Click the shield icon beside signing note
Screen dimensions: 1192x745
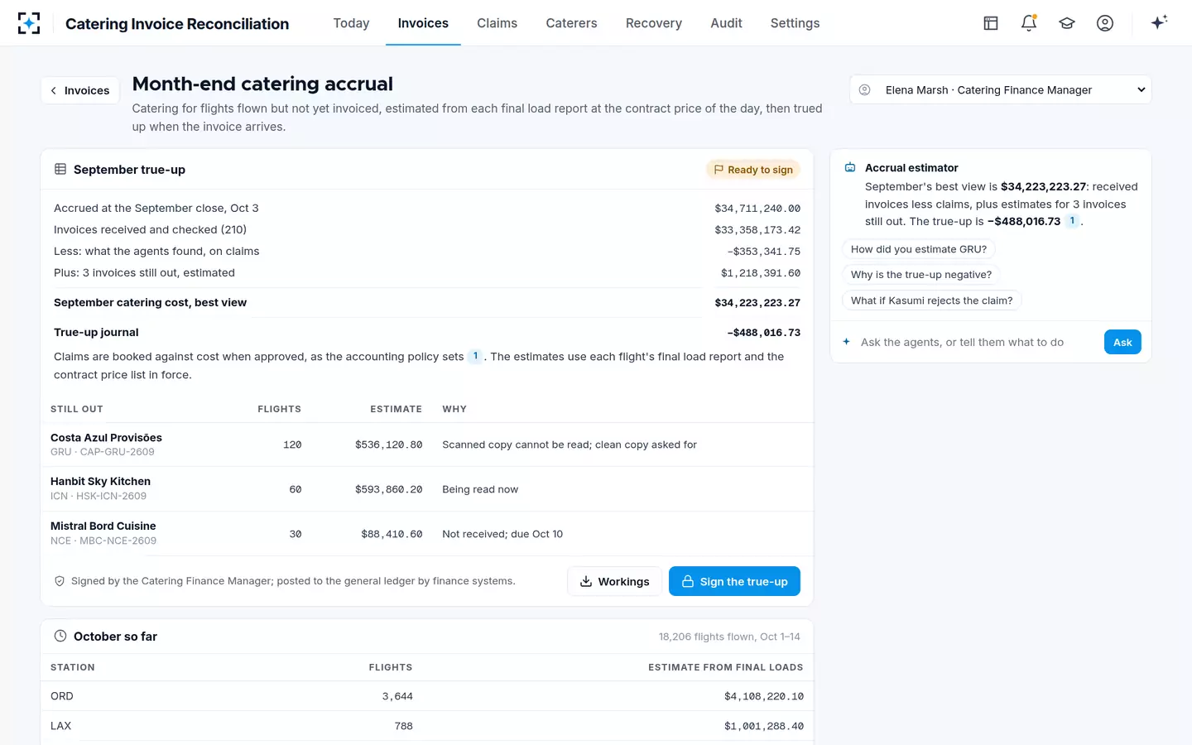click(x=60, y=581)
